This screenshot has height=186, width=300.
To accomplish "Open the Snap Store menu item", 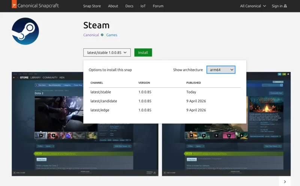I will (92, 6).
